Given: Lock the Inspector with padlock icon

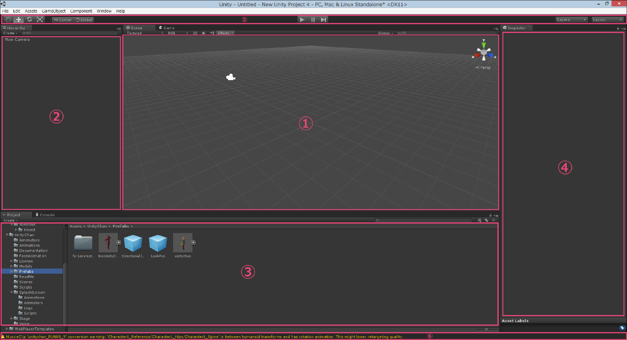Looking at the screenshot, I should [618, 28].
